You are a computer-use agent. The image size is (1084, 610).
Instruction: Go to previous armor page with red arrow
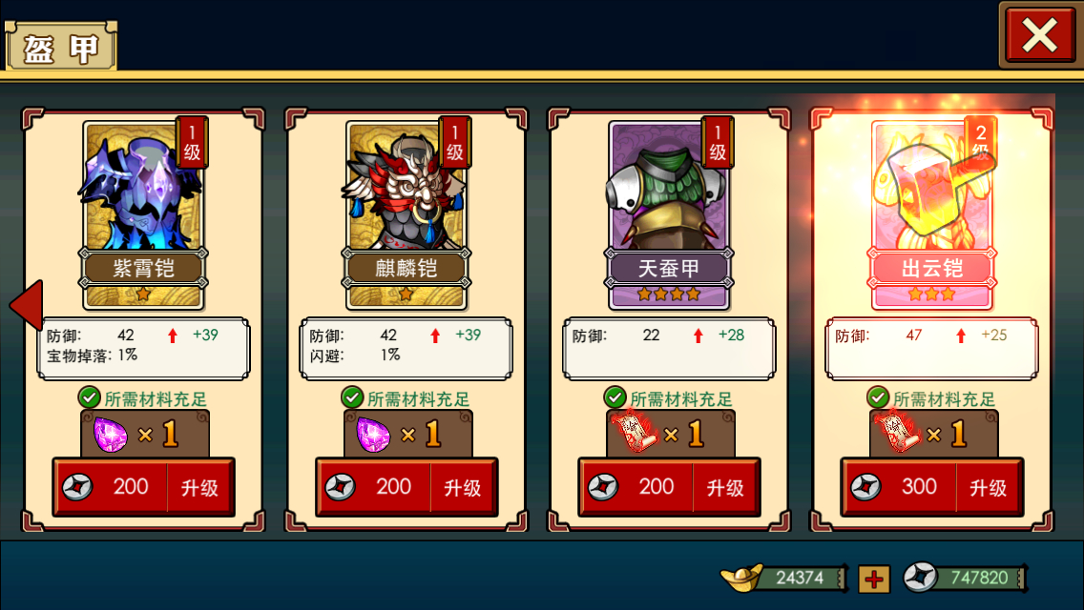28,305
